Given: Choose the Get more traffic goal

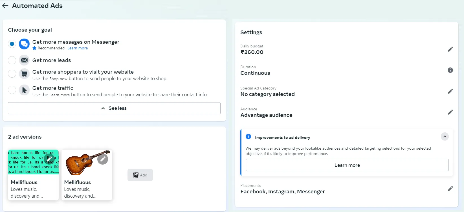Looking at the screenshot, I should tap(12, 90).
